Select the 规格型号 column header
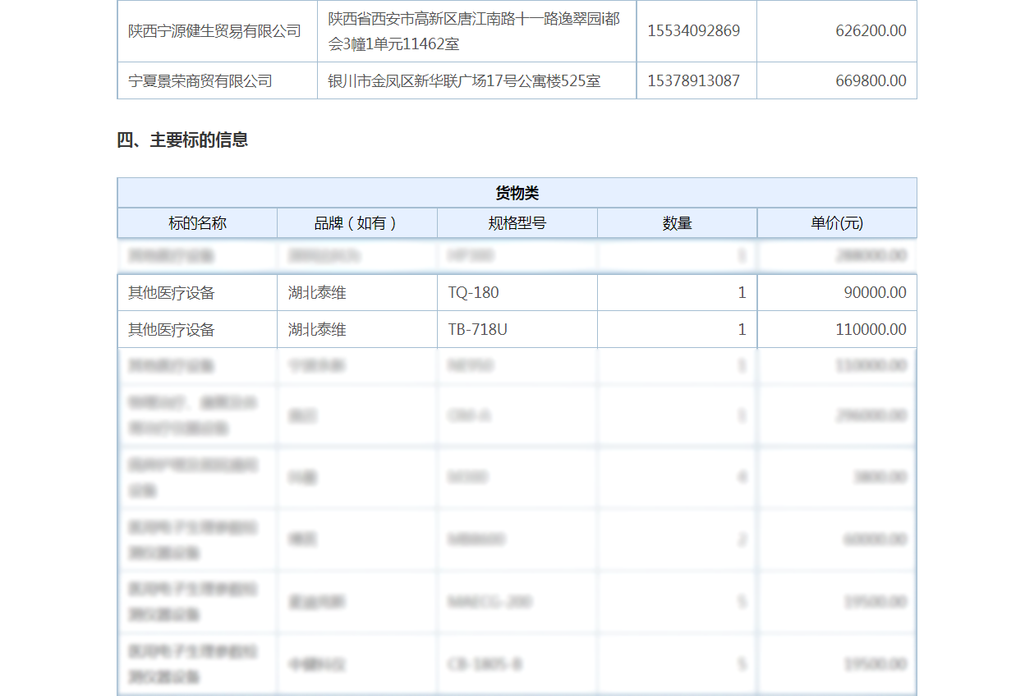Image resolution: width=1025 pixels, height=696 pixels. pyautogui.click(x=517, y=223)
